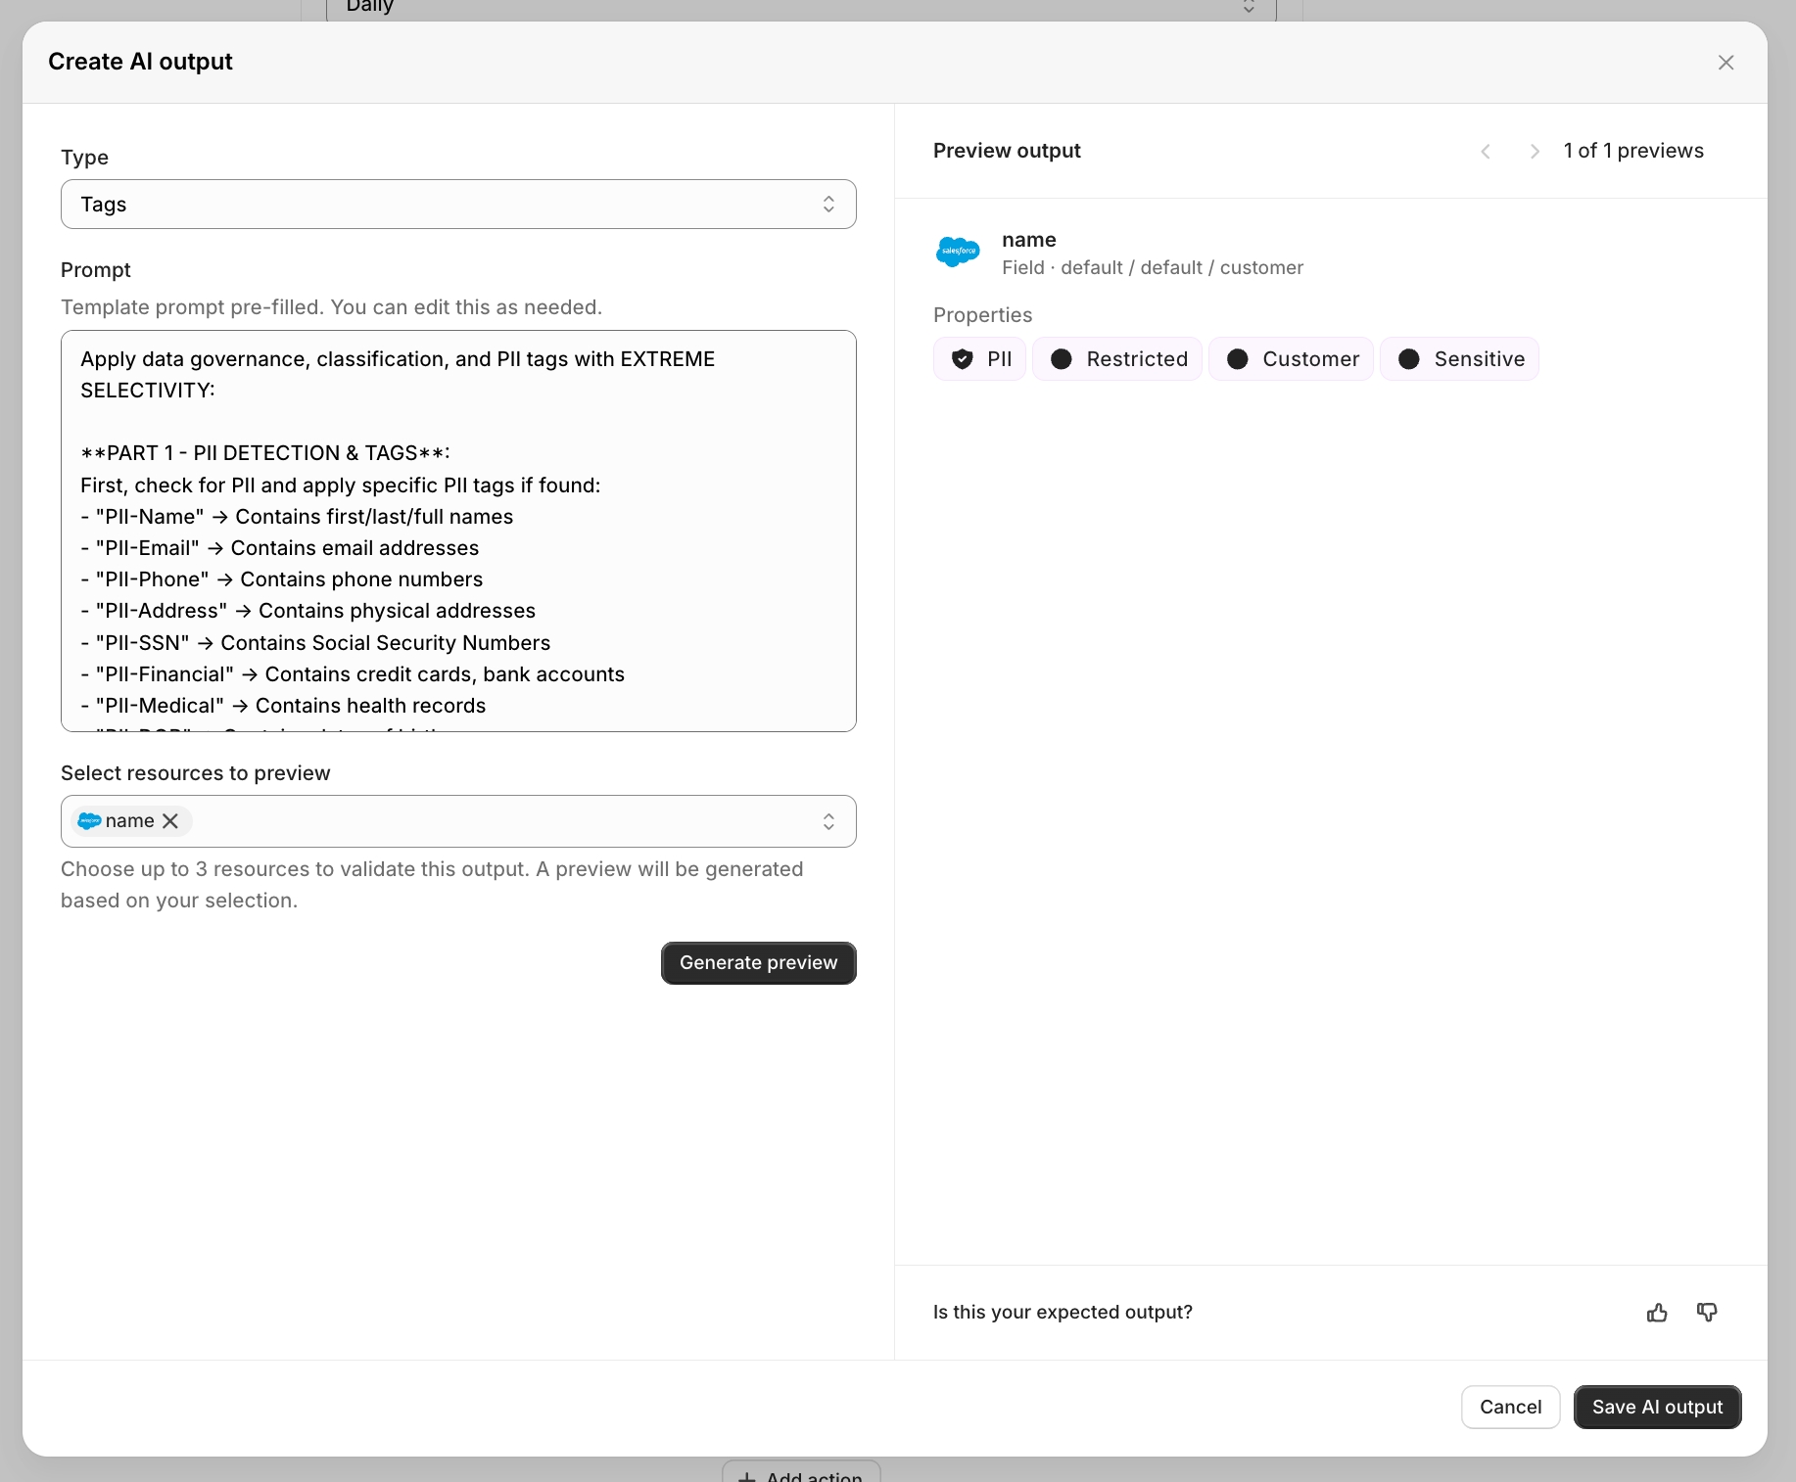
Task: Close the Create AI output dialog
Action: coord(1725,63)
